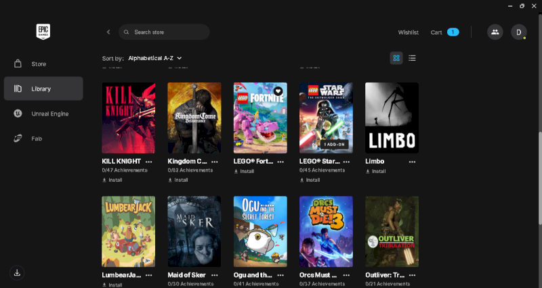The height and width of the screenshot is (288, 542).
Task: Open the Orcs Must Die 3 cover
Action: coord(326,231)
